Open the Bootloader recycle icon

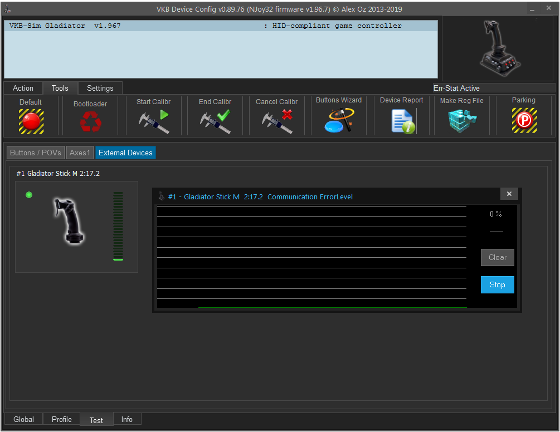coord(90,121)
